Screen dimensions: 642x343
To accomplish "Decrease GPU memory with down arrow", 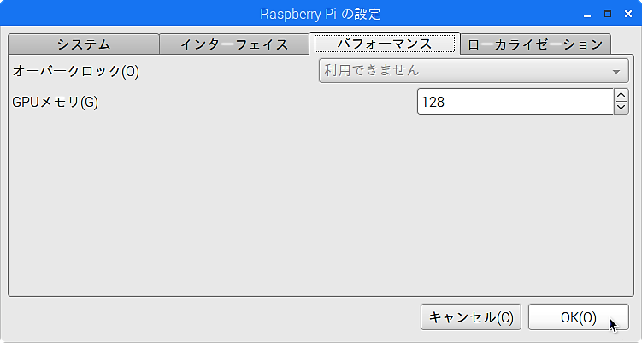I will point(621,108).
